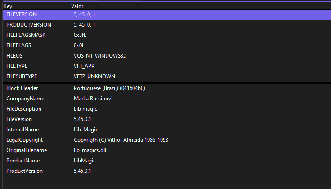The height and width of the screenshot is (189, 331).
Task: Select the LegalCopyright row
Action: tap(24, 140)
